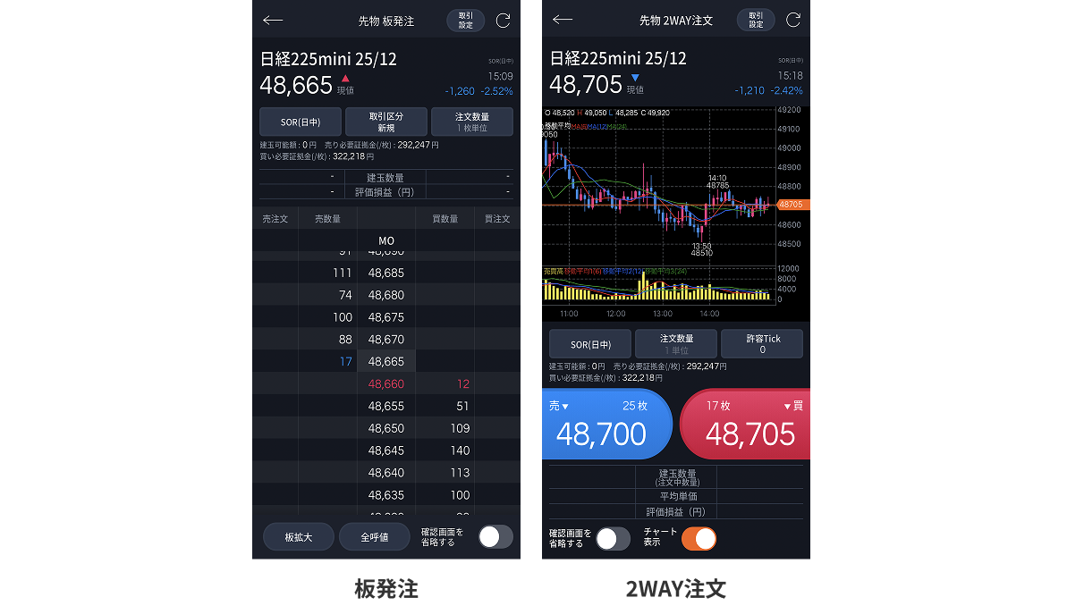
Task: Open 取引設定 on 2WAY注文 screen
Action: click(756, 21)
